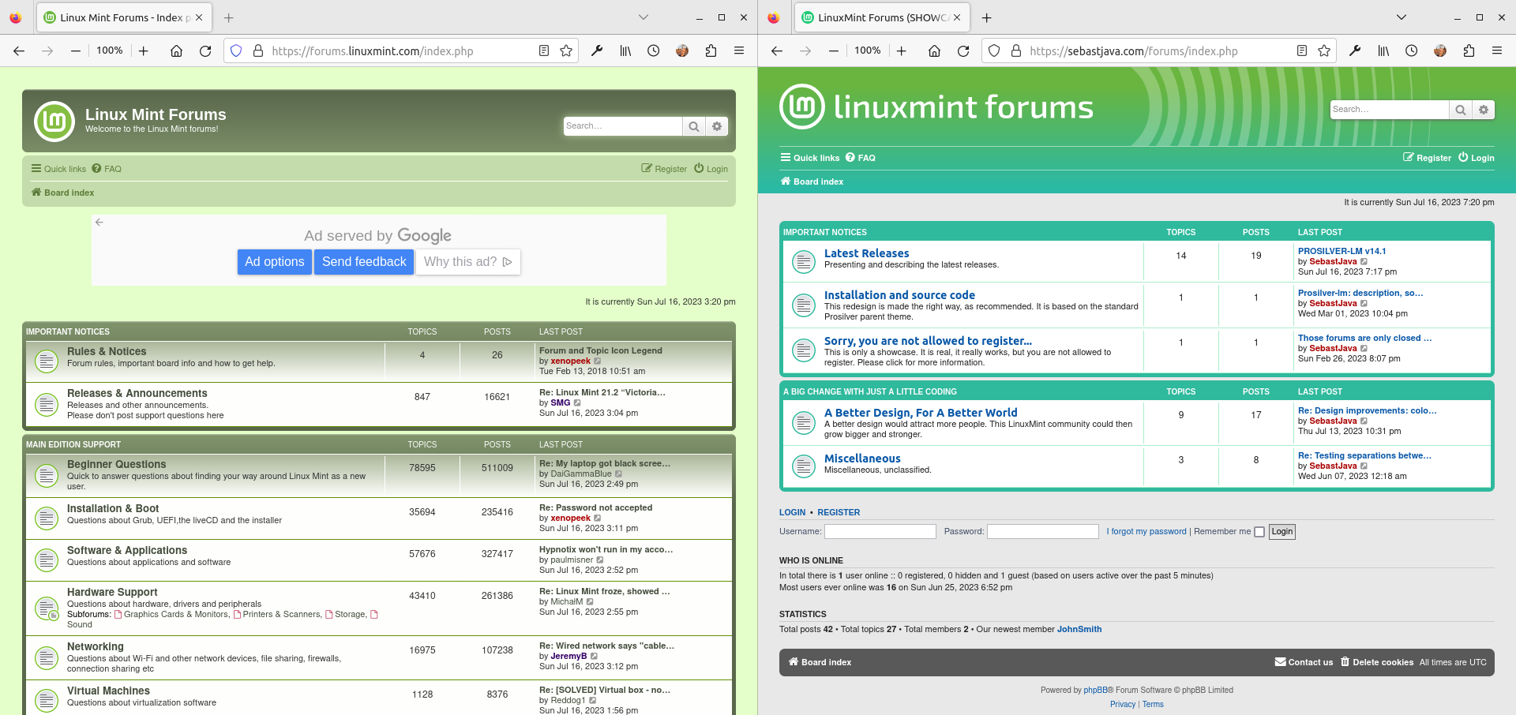Click the linuxmint forums logo on right page
1516x715 pixels.
coord(936,107)
